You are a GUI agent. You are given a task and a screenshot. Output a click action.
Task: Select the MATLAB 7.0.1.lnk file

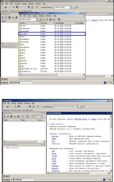pos(29,69)
